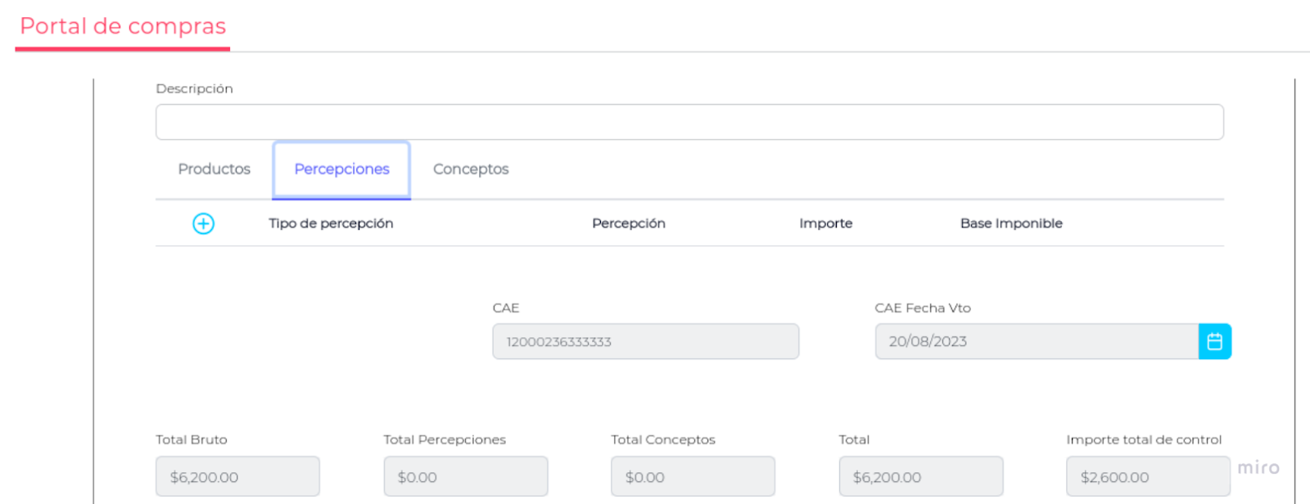Click the Portal de compras heading tab
1310x504 pixels.
[x=123, y=26]
